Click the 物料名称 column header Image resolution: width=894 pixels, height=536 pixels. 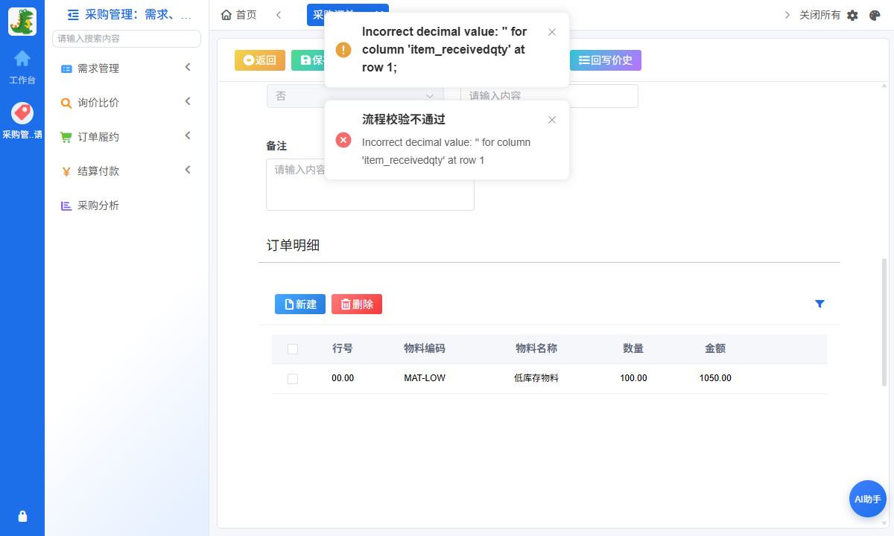(536, 348)
